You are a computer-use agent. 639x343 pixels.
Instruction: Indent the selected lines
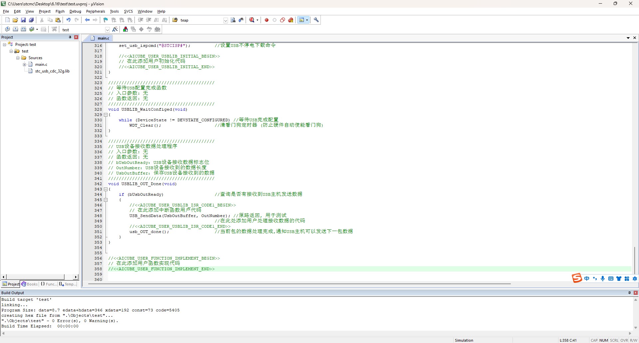(140, 20)
